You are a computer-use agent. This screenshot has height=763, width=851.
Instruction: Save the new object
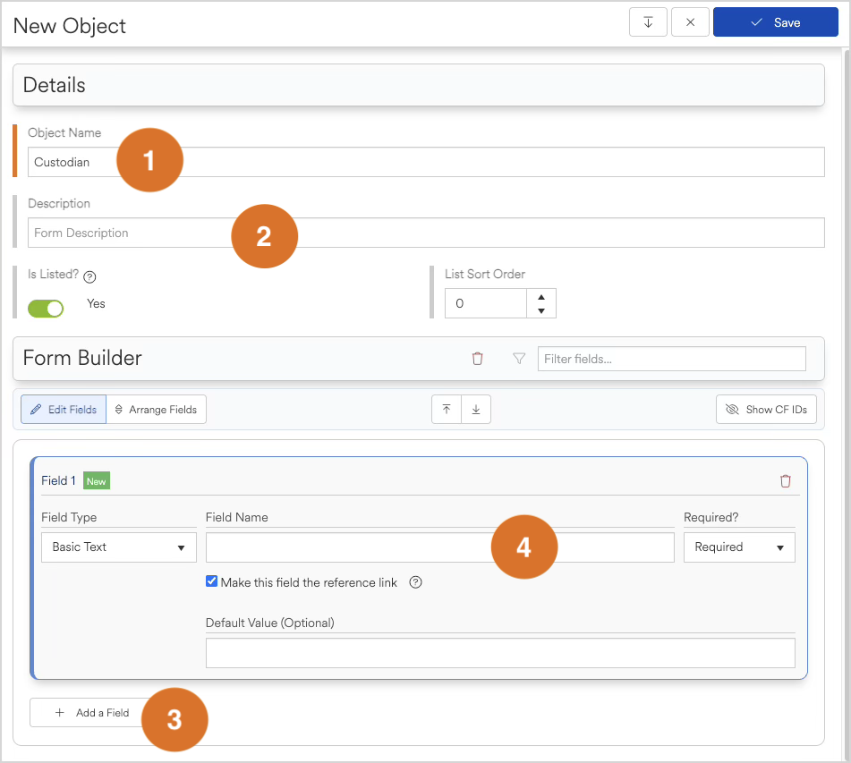pos(775,22)
